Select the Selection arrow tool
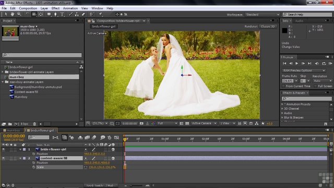The image size is (334, 188). [x=6, y=14]
